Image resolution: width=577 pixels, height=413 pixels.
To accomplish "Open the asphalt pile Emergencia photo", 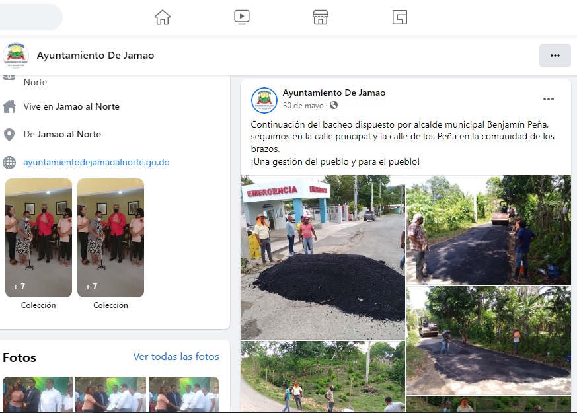I will (x=323, y=257).
